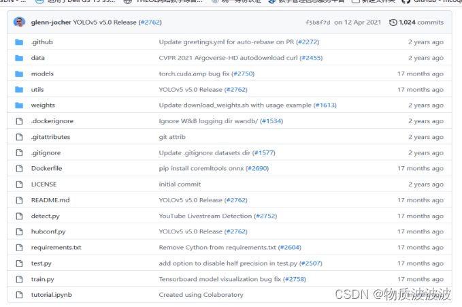Click the detect.py file icon

pyautogui.click(x=20, y=216)
